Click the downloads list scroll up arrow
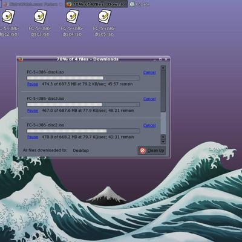242x242 pixels. click(163, 68)
